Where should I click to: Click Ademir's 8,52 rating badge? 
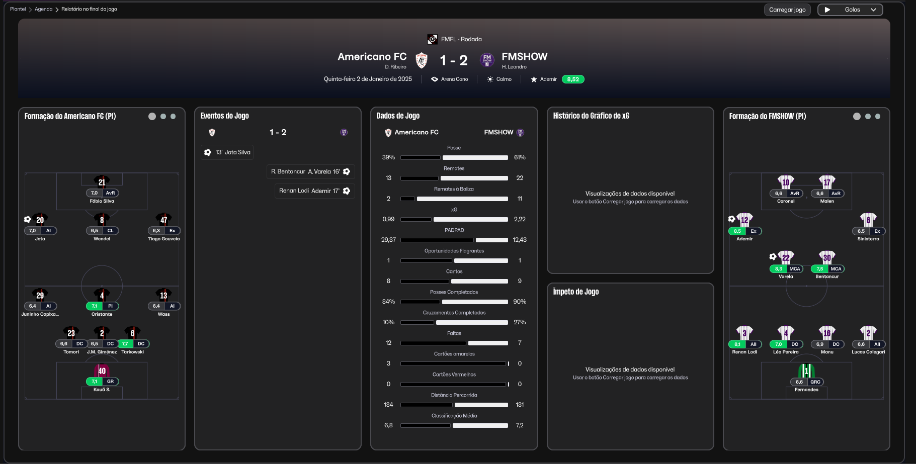tap(573, 79)
